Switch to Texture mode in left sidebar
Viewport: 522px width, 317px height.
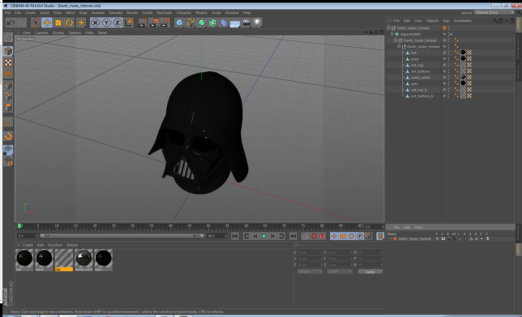[x=8, y=63]
